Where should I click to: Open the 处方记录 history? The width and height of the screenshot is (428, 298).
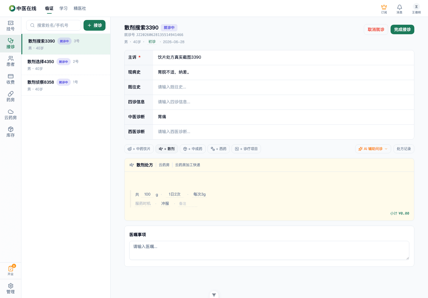(404, 149)
